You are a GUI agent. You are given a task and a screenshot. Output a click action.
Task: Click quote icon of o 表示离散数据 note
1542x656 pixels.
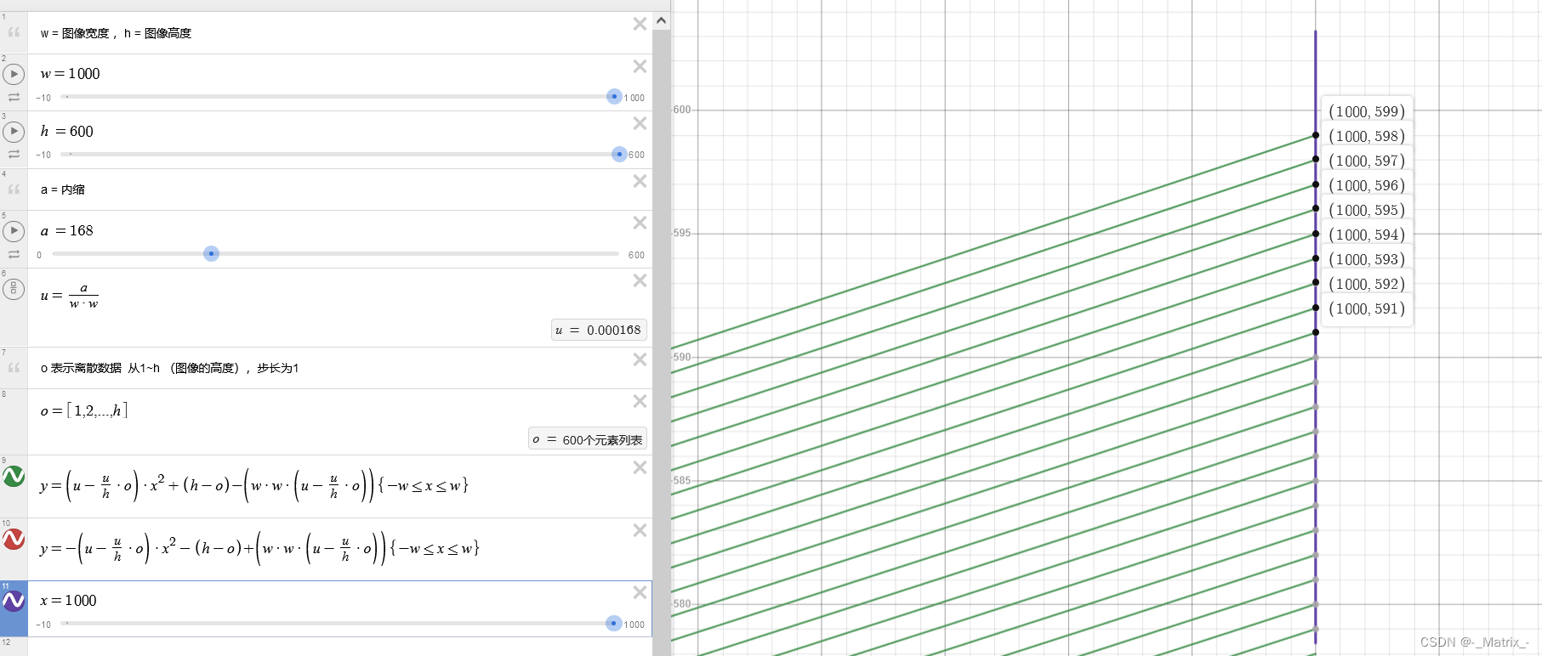tap(14, 367)
